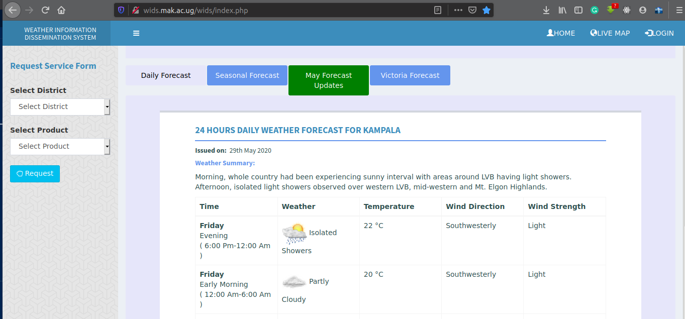The width and height of the screenshot is (685, 319).
Task: Click the insecure connection padlock icon
Action: (135, 10)
